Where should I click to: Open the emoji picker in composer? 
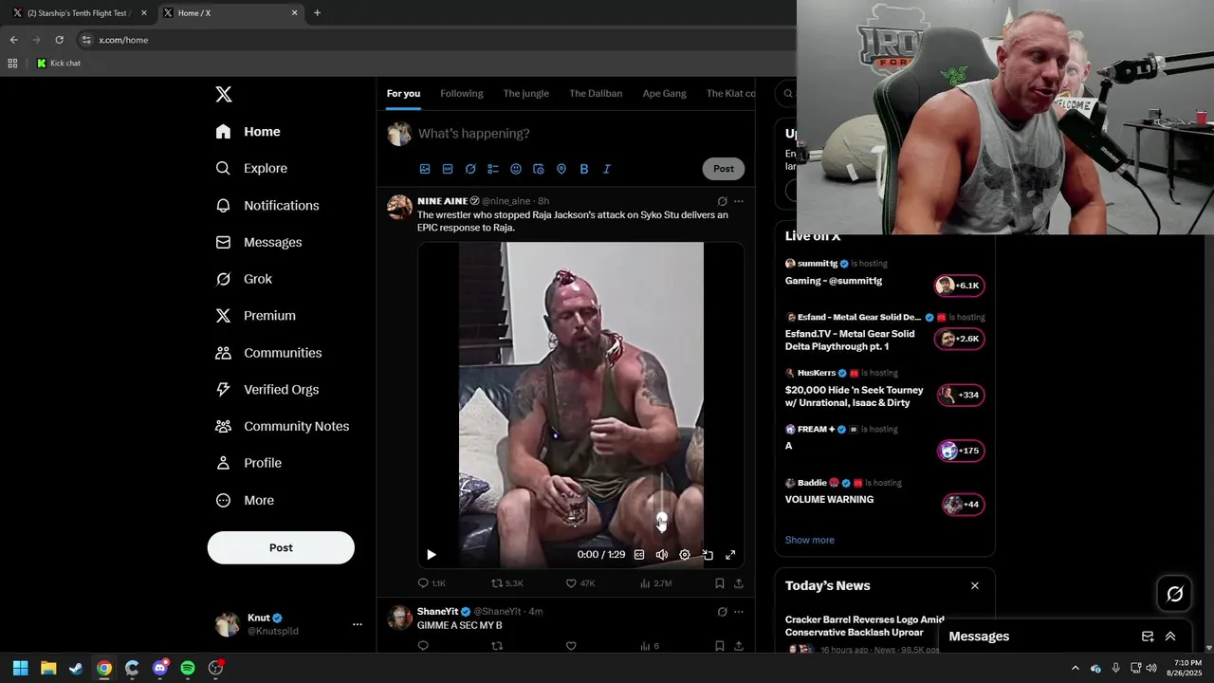click(x=516, y=169)
